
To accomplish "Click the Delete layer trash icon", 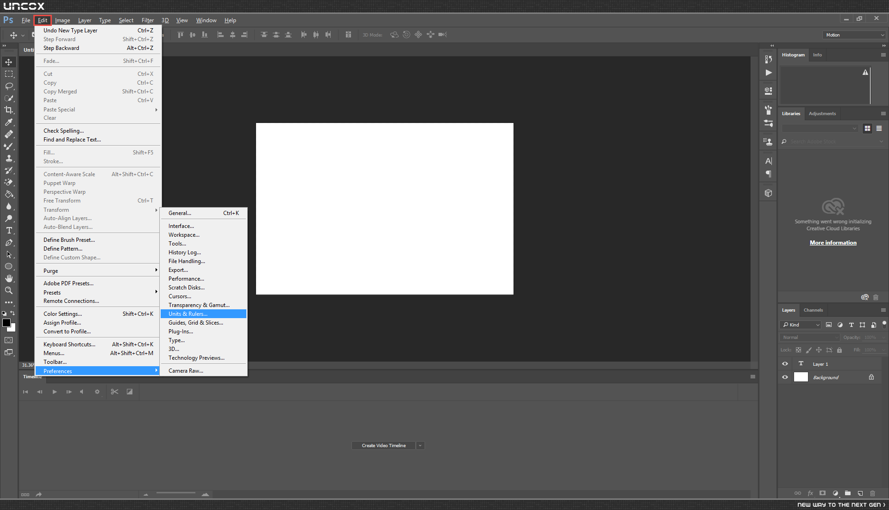I will pyautogui.click(x=873, y=493).
